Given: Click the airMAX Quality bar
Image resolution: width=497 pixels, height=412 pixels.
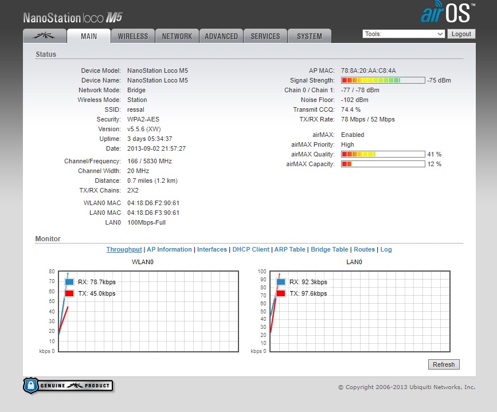Looking at the screenshot, I should pos(383,154).
